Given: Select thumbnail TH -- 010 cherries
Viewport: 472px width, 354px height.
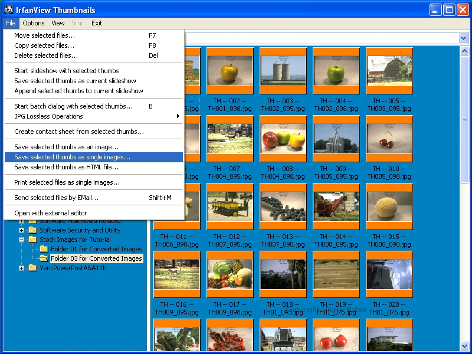Looking at the screenshot, I should pos(389,139).
